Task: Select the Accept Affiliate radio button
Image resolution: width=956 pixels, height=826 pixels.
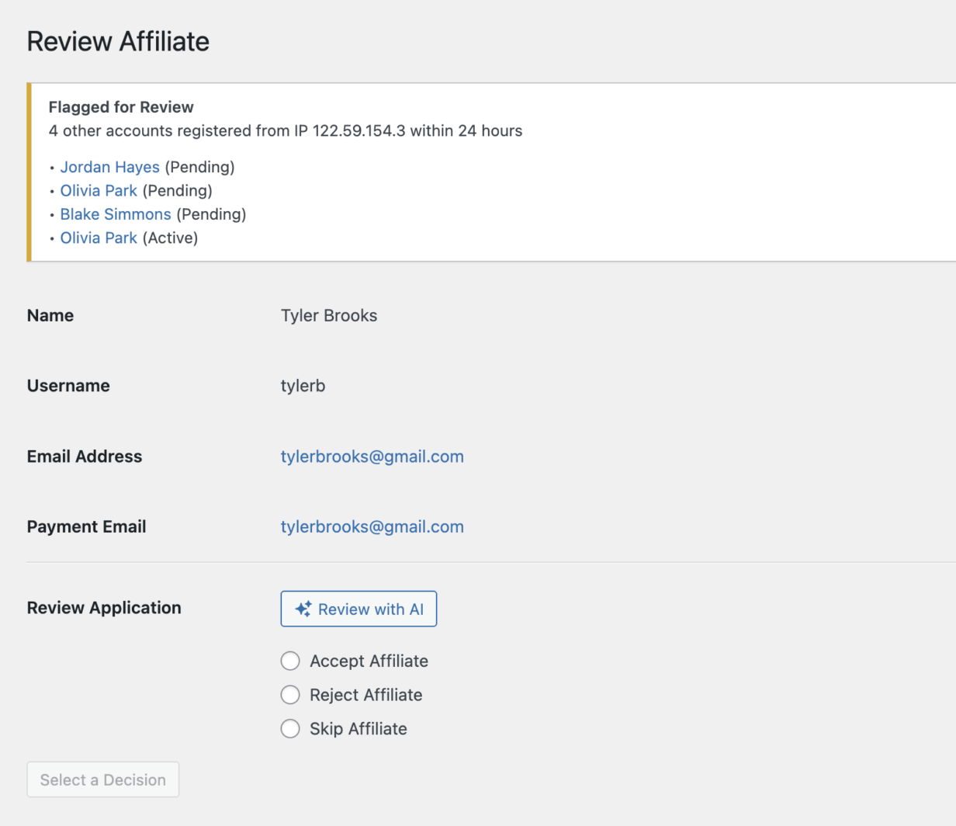Action: [x=290, y=661]
